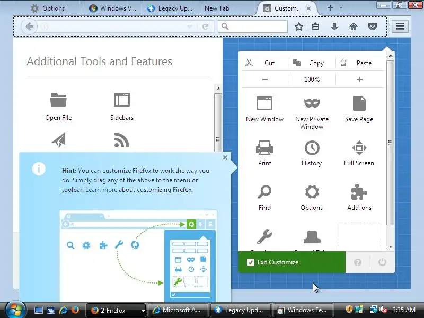Screen dimensions: 424x318
Task: Click the Print icon
Action: [264, 148]
